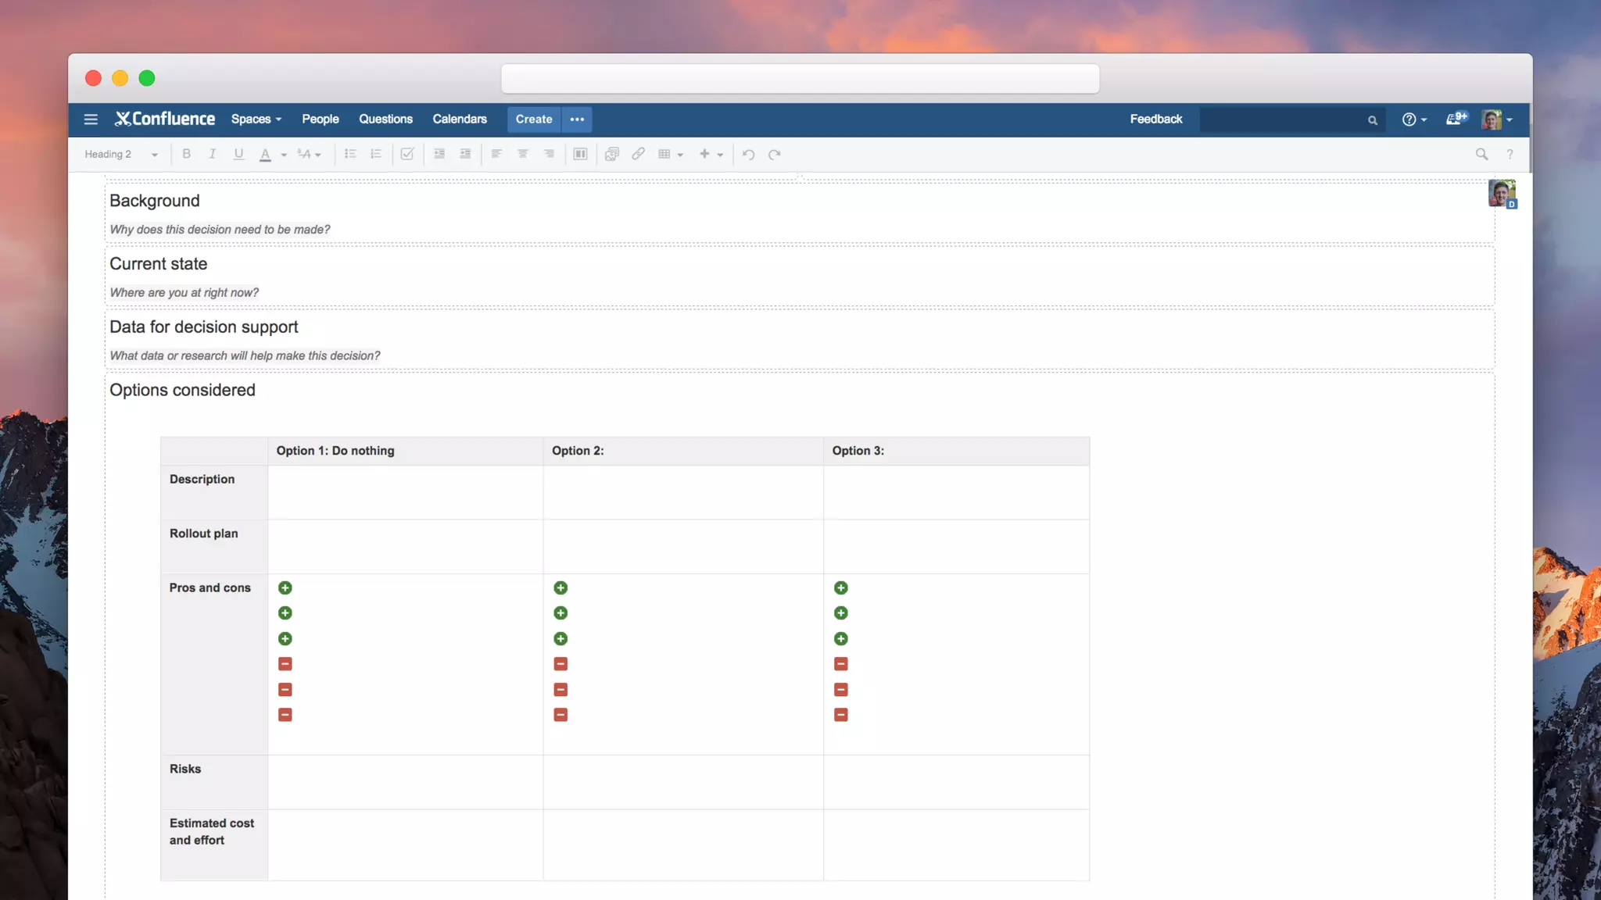This screenshot has width=1601, height=900.
Task: Go to the Calendars menu item
Action: pyautogui.click(x=459, y=119)
